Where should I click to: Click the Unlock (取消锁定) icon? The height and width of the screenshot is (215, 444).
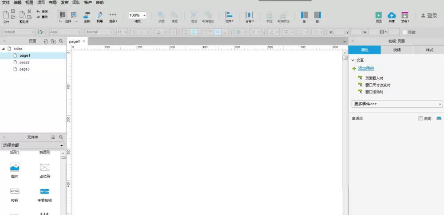pos(283,15)
